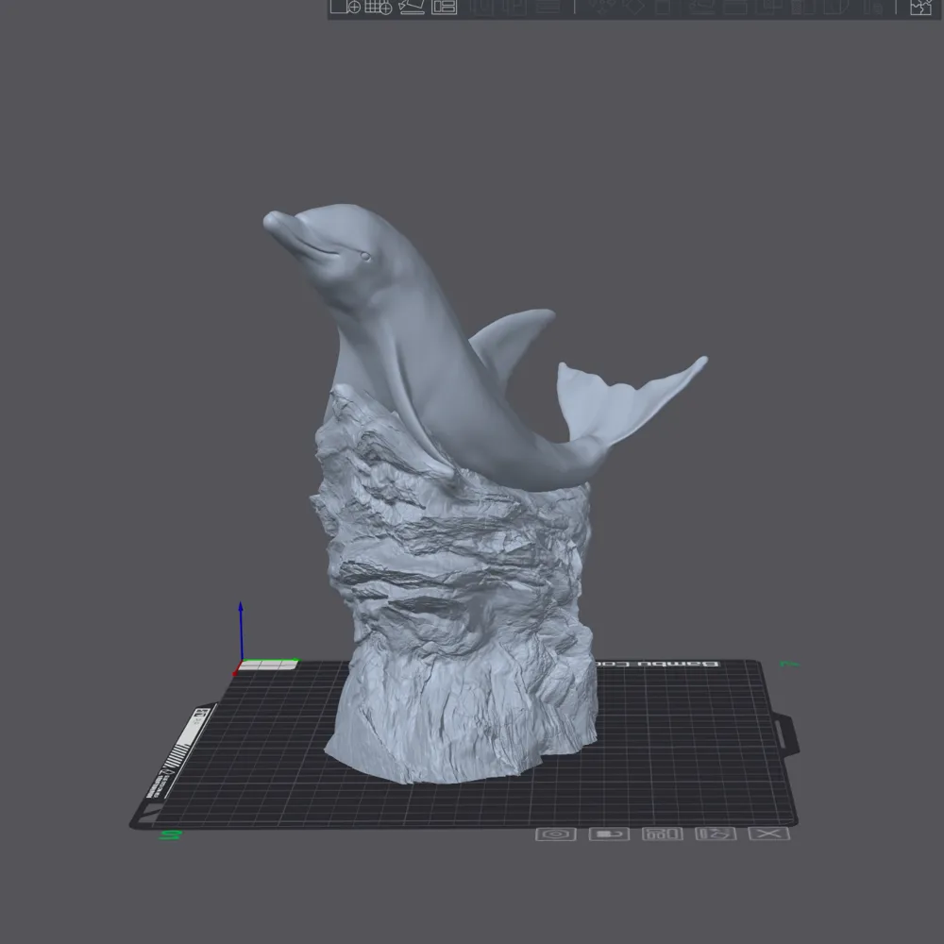Screen dimensions: 944x944
Task: Select the Rotate tool in the top toolbar
Action: pyautogui.click(x=632, y=7)
